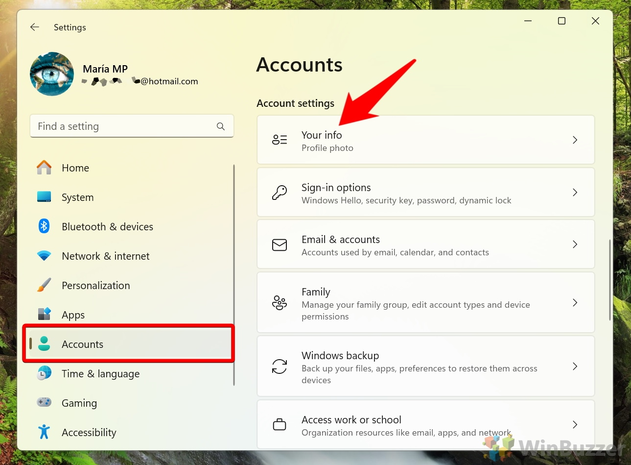Screen dimensions: 631x465
Task: Expand Sign-in options chevron
Action: click(575, 192)
